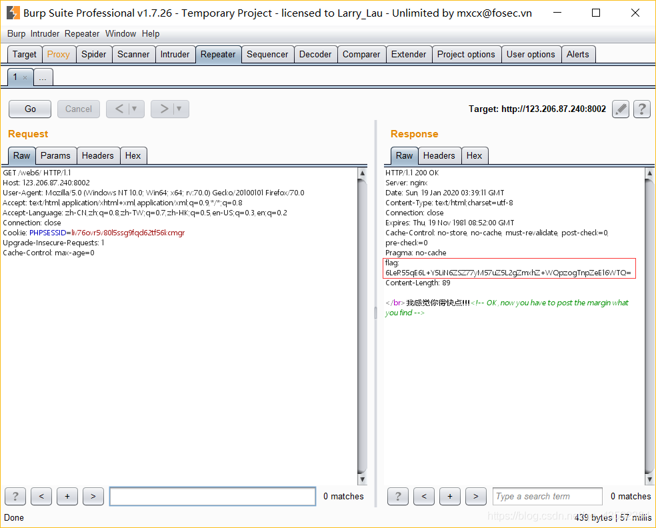Expand the forward history dropdown arrow
The height and width of the screenshot is (528, 656).
179,109
